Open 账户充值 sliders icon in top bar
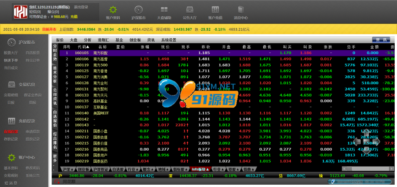This screenshot has height=187, width=397. pos(215,10)
